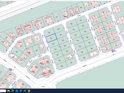Launch Microsoft Edge from the taskbar
The image size is (124, 93).
tap(13, 91)
